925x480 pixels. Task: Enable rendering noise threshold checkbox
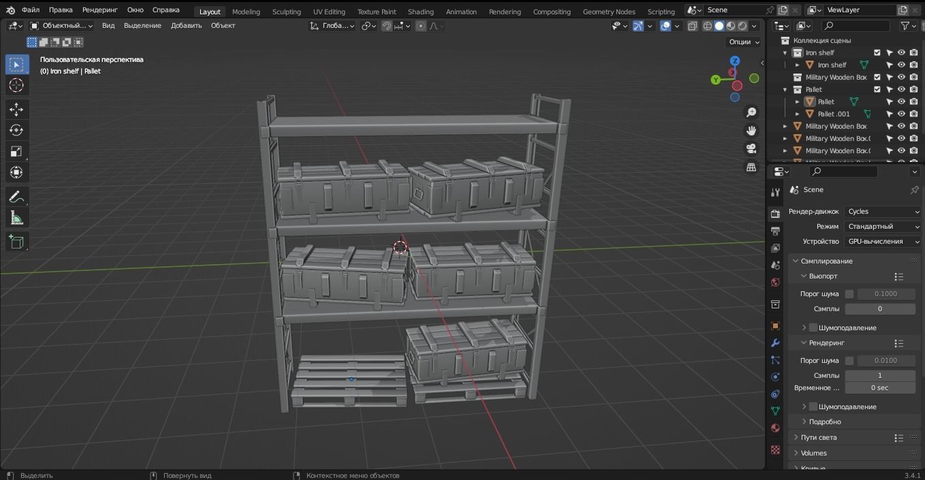[x=849, y=361]
